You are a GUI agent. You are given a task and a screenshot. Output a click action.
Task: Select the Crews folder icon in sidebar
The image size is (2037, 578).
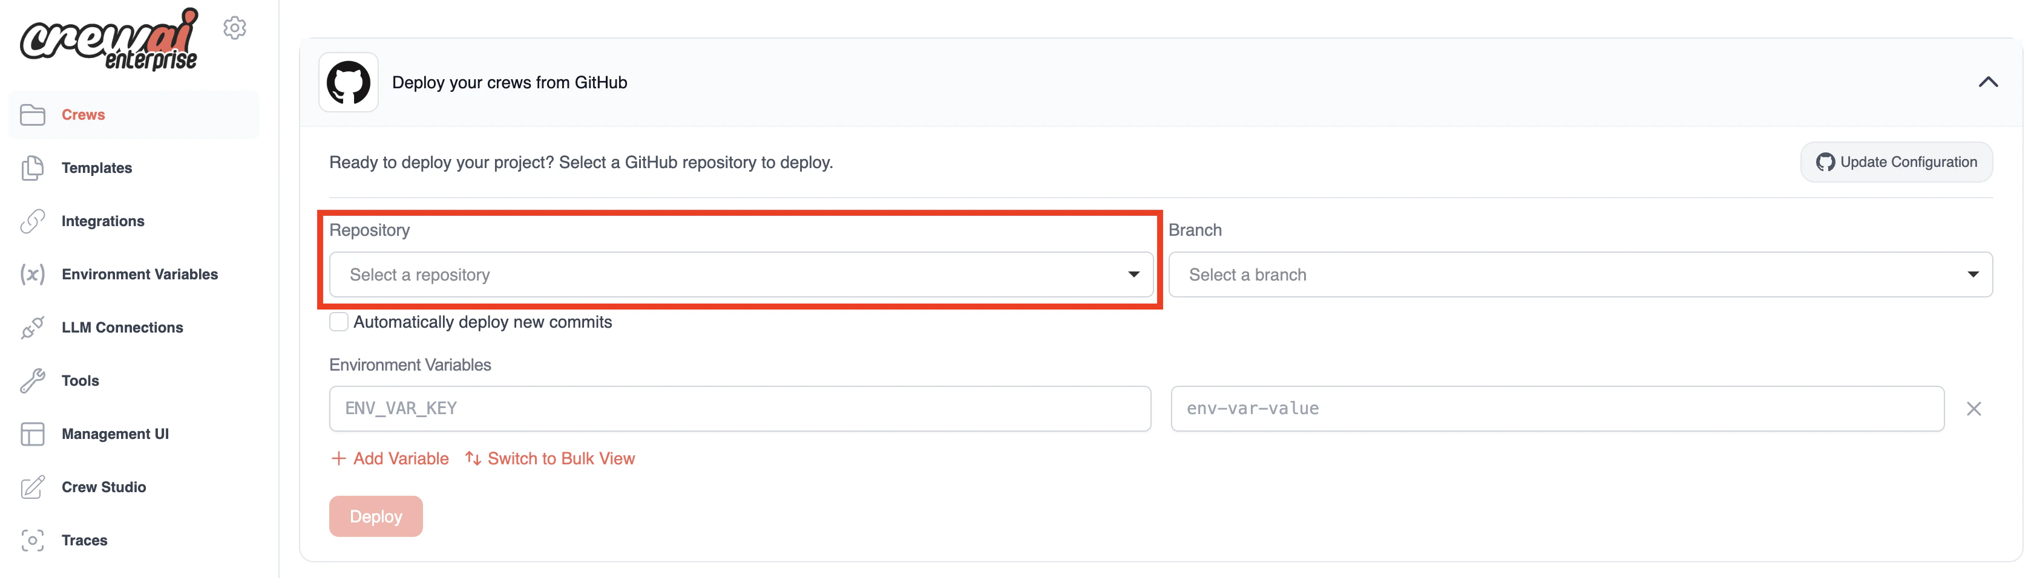33,114
